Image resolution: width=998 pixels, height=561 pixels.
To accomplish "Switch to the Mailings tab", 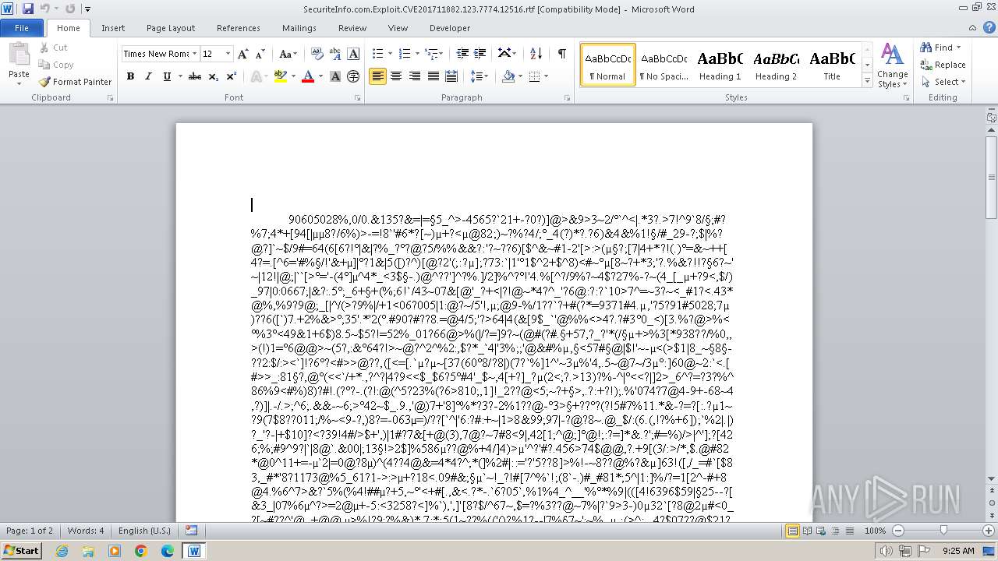I will pos(299,28).
